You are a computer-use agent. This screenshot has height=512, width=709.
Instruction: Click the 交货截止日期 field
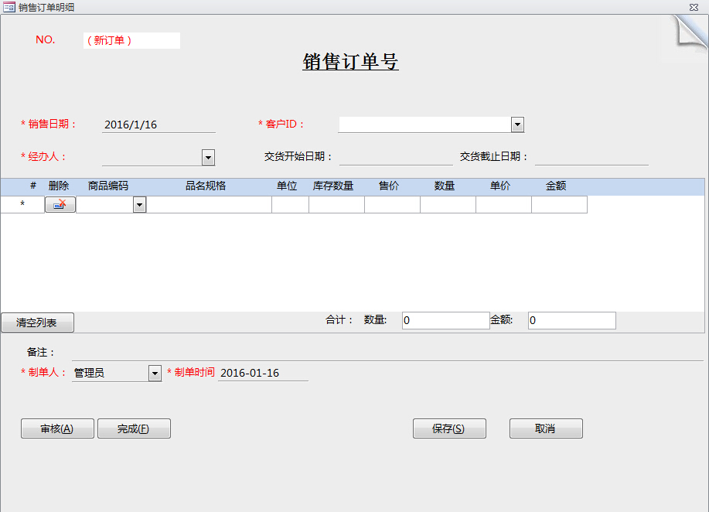(591, 157)
